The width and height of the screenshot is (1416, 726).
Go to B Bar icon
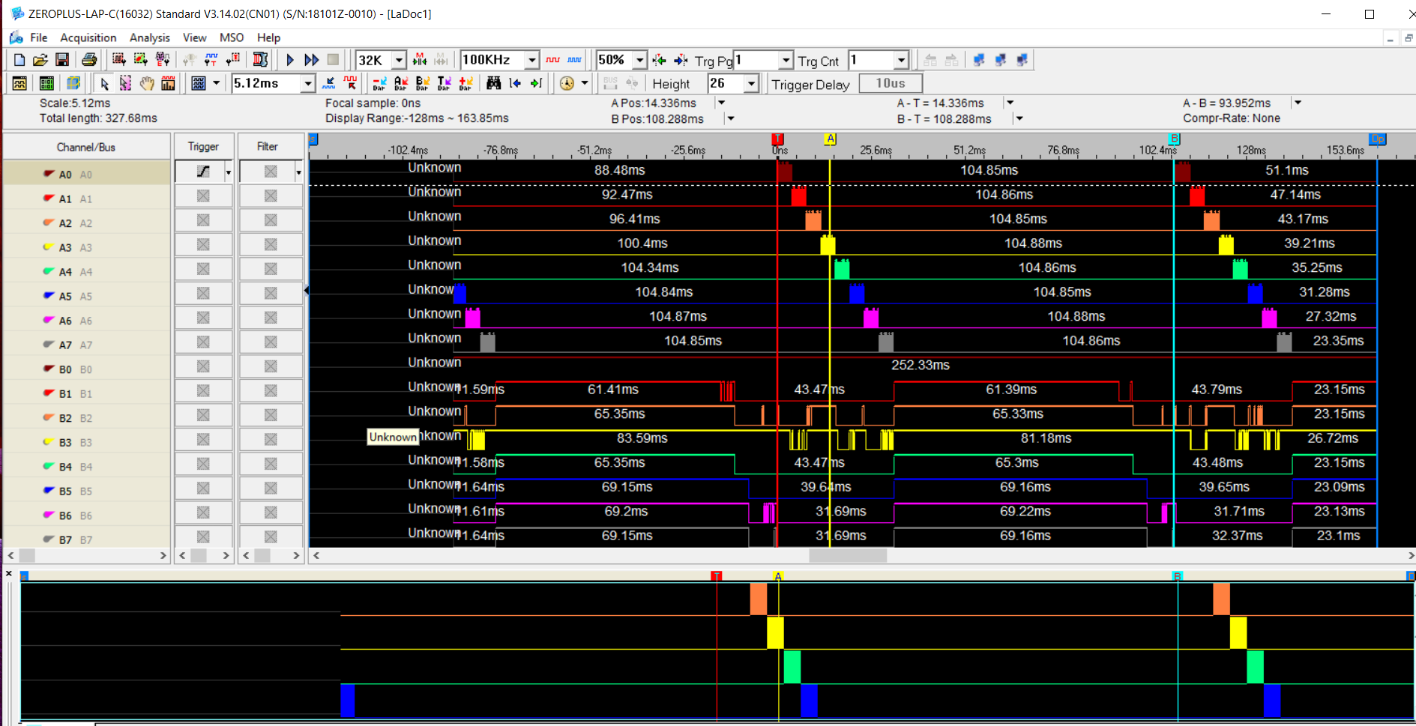click(x=423, y=83)
